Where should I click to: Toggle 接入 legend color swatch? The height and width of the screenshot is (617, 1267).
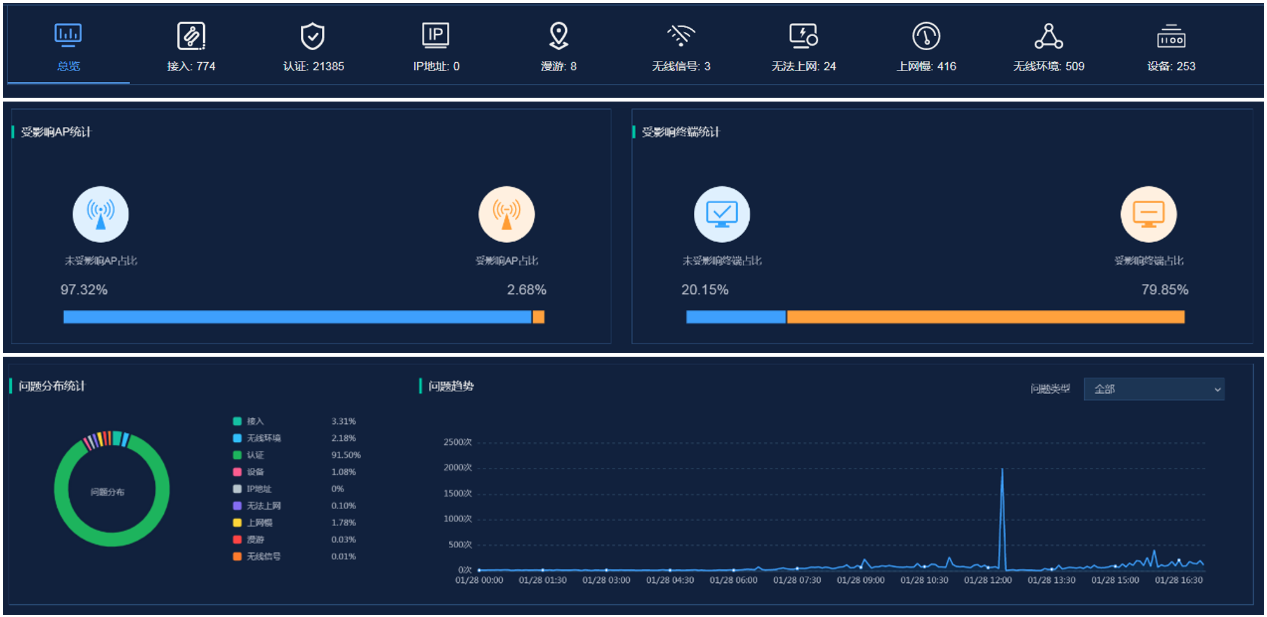[237, 421]
